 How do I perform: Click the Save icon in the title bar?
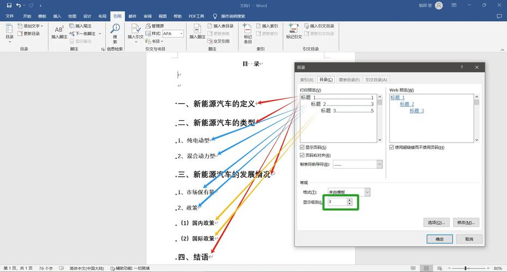[x=7, y=5]
